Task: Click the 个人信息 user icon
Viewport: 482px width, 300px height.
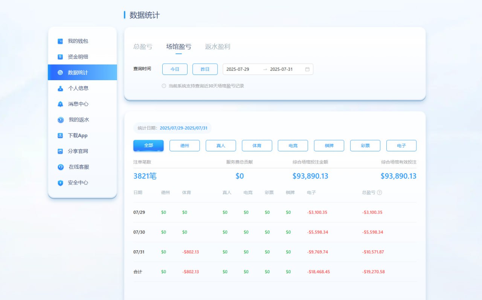Action: (x=60, y=88)
